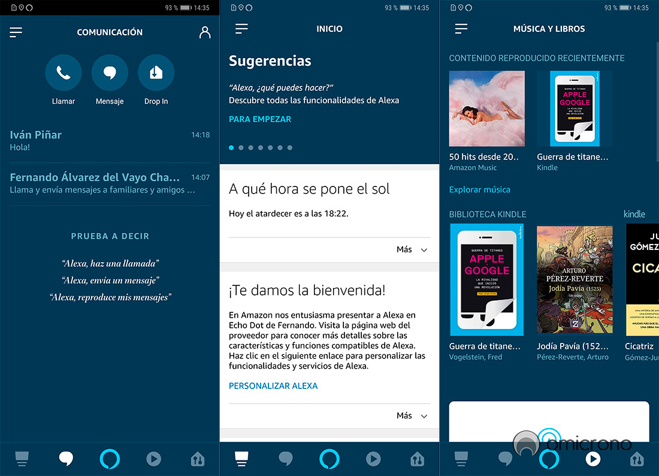The image size is (659, 476).
Task: Select third suggestion carousel dot
Action: (x=251, y=147)
